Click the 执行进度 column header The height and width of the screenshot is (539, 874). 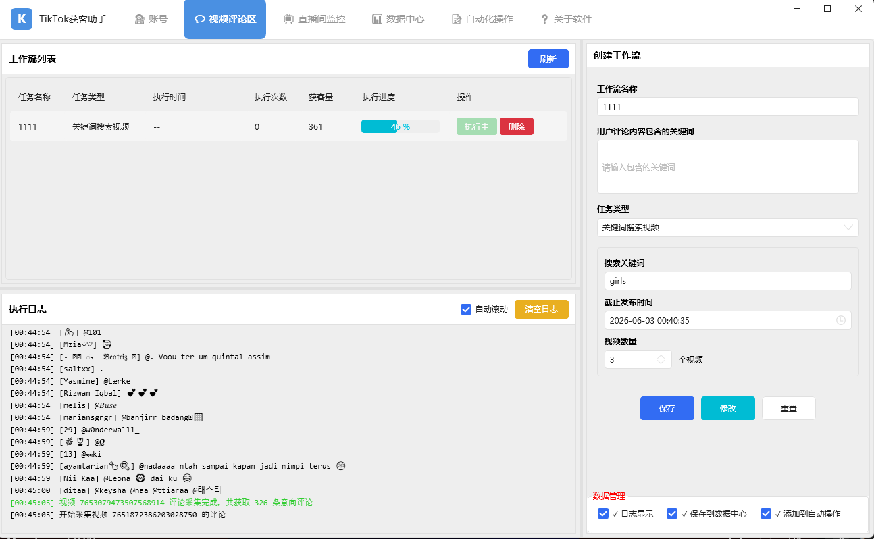[x=379, y=97]
